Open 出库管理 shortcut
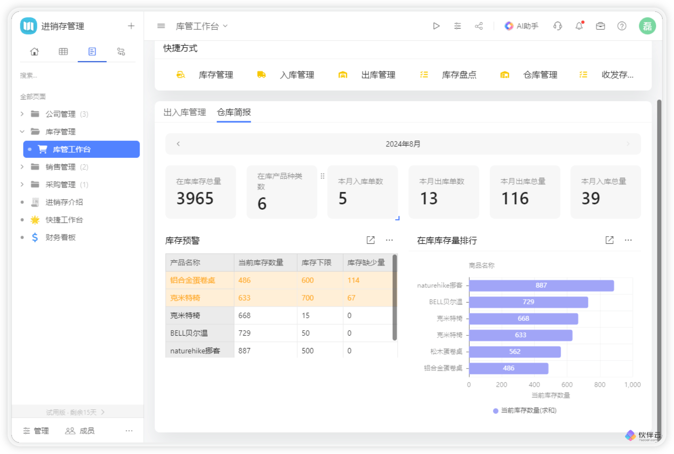Screen dimensions: 674x454 coord(367,75)
